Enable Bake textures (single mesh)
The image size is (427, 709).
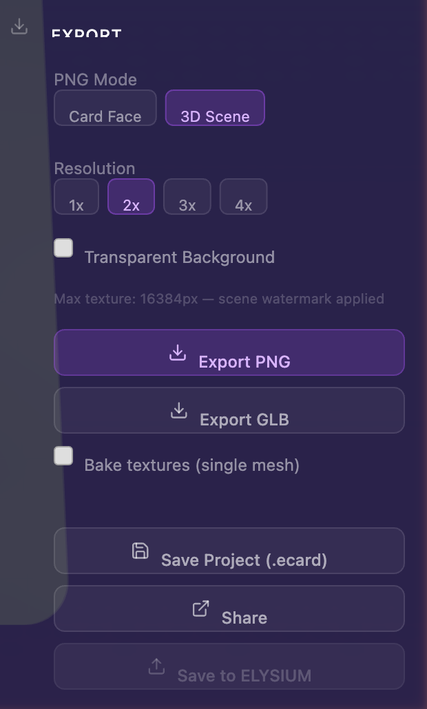click(x=63, y=456)
